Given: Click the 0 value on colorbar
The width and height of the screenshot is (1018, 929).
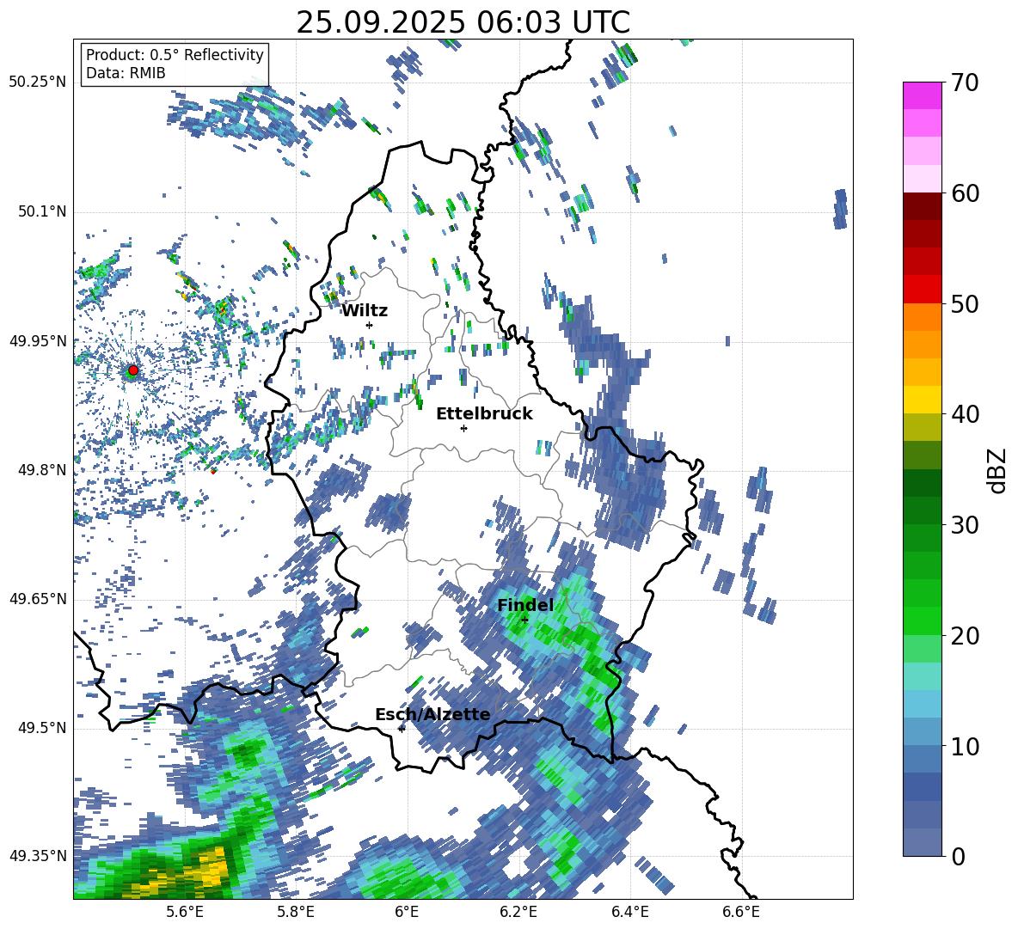Looking at the screenshot, I should point(958,856).
